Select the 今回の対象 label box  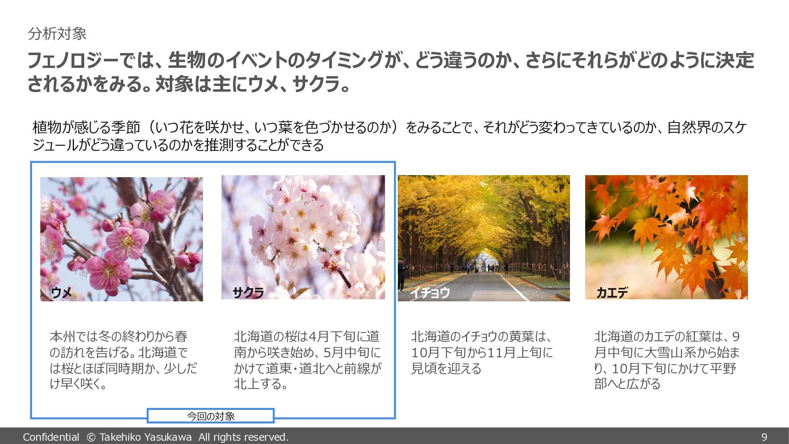[210, 416]
